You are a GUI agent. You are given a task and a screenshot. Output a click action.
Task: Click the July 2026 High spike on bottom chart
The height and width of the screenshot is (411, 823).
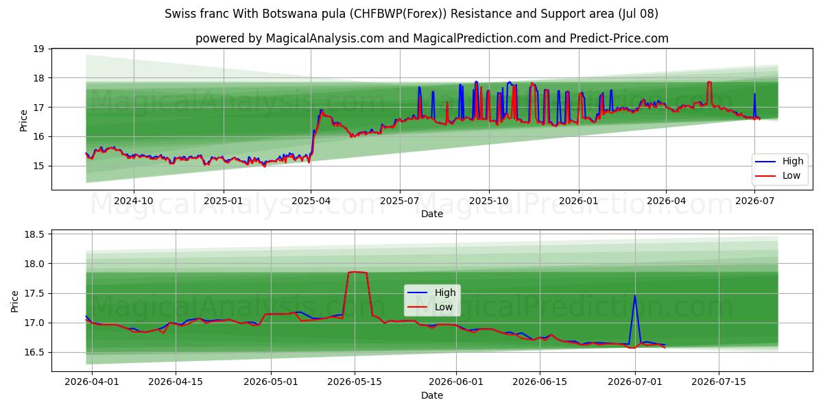click(x=635, y=297)
